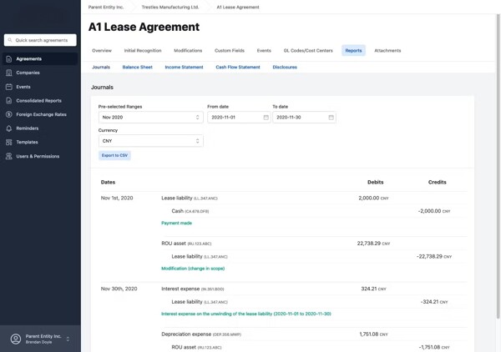Open the Disclosures report
Image resolution: width=501 pixels, height=352 pixels.
[285, 67]
